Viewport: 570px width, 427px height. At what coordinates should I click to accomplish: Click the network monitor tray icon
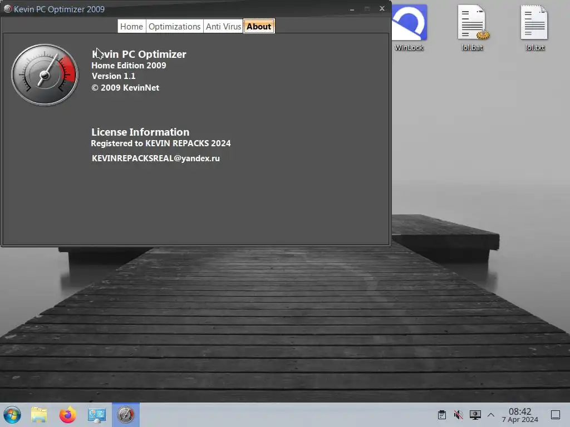click(x=475, y=415)
